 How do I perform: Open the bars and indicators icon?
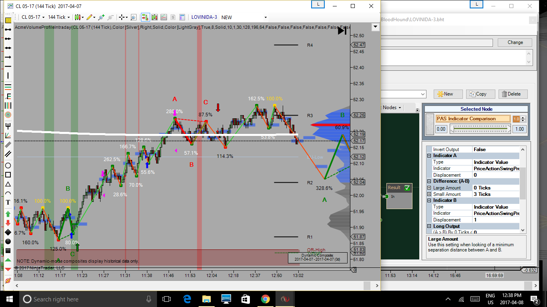coord(154,17)
